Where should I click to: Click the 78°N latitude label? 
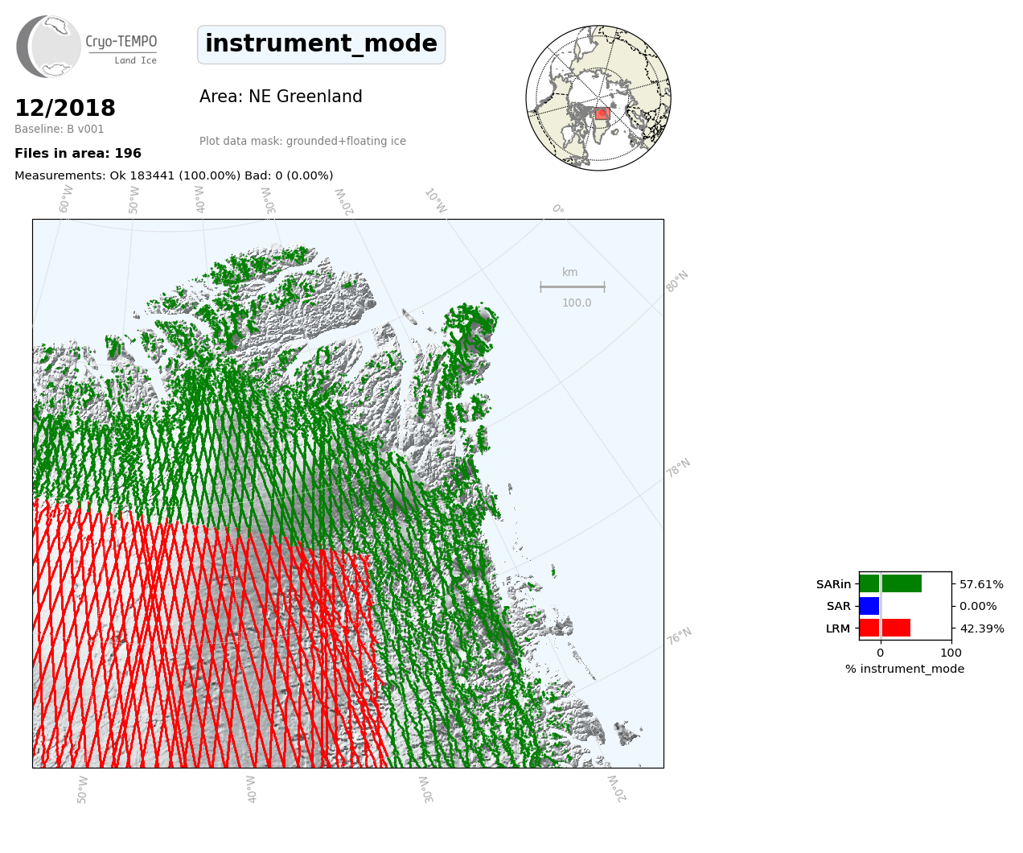[x=678, y=468]
